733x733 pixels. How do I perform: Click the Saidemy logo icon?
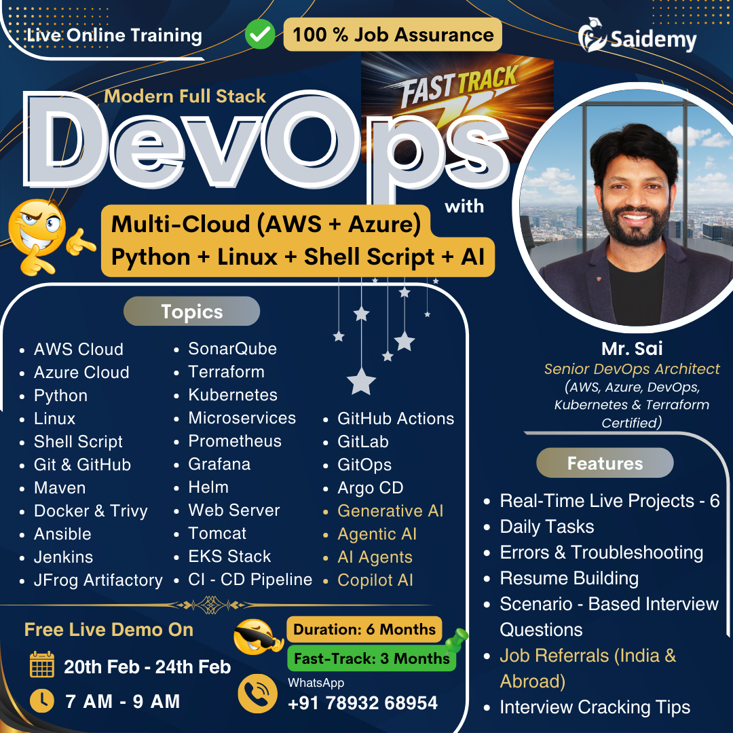[592, 35]
